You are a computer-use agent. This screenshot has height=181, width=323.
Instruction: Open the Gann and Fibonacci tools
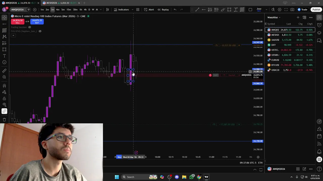[4, 30]
